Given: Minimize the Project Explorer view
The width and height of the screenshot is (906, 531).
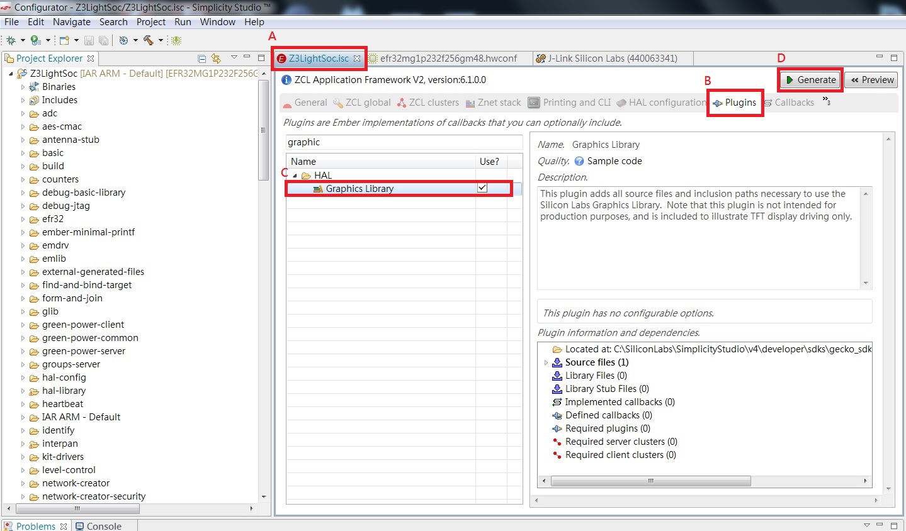Looking at the screenshot, I should click(x=247, y=57).
